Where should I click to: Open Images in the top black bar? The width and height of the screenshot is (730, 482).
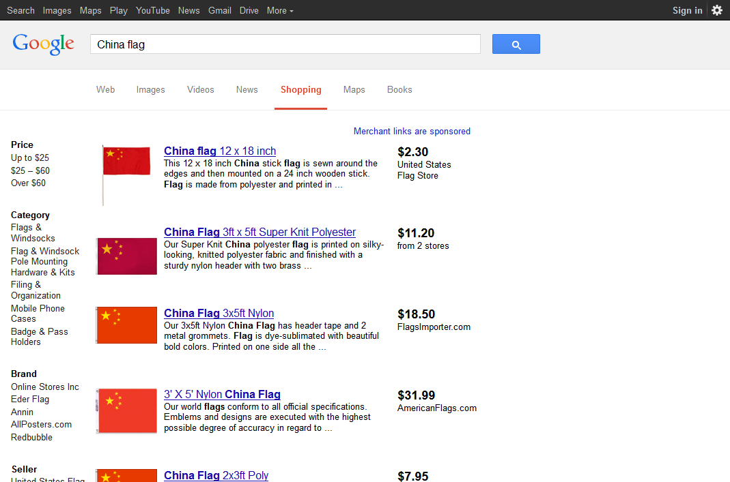[57, 10]
